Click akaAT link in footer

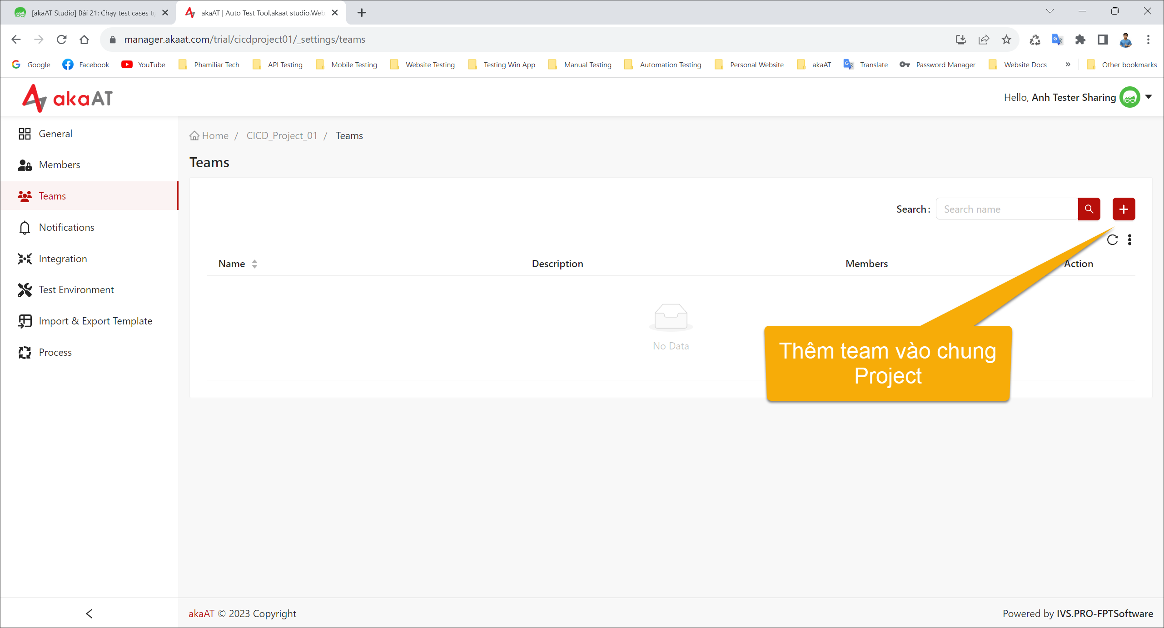201,613
